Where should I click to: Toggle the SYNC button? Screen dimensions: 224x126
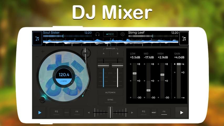click(110, 100)
